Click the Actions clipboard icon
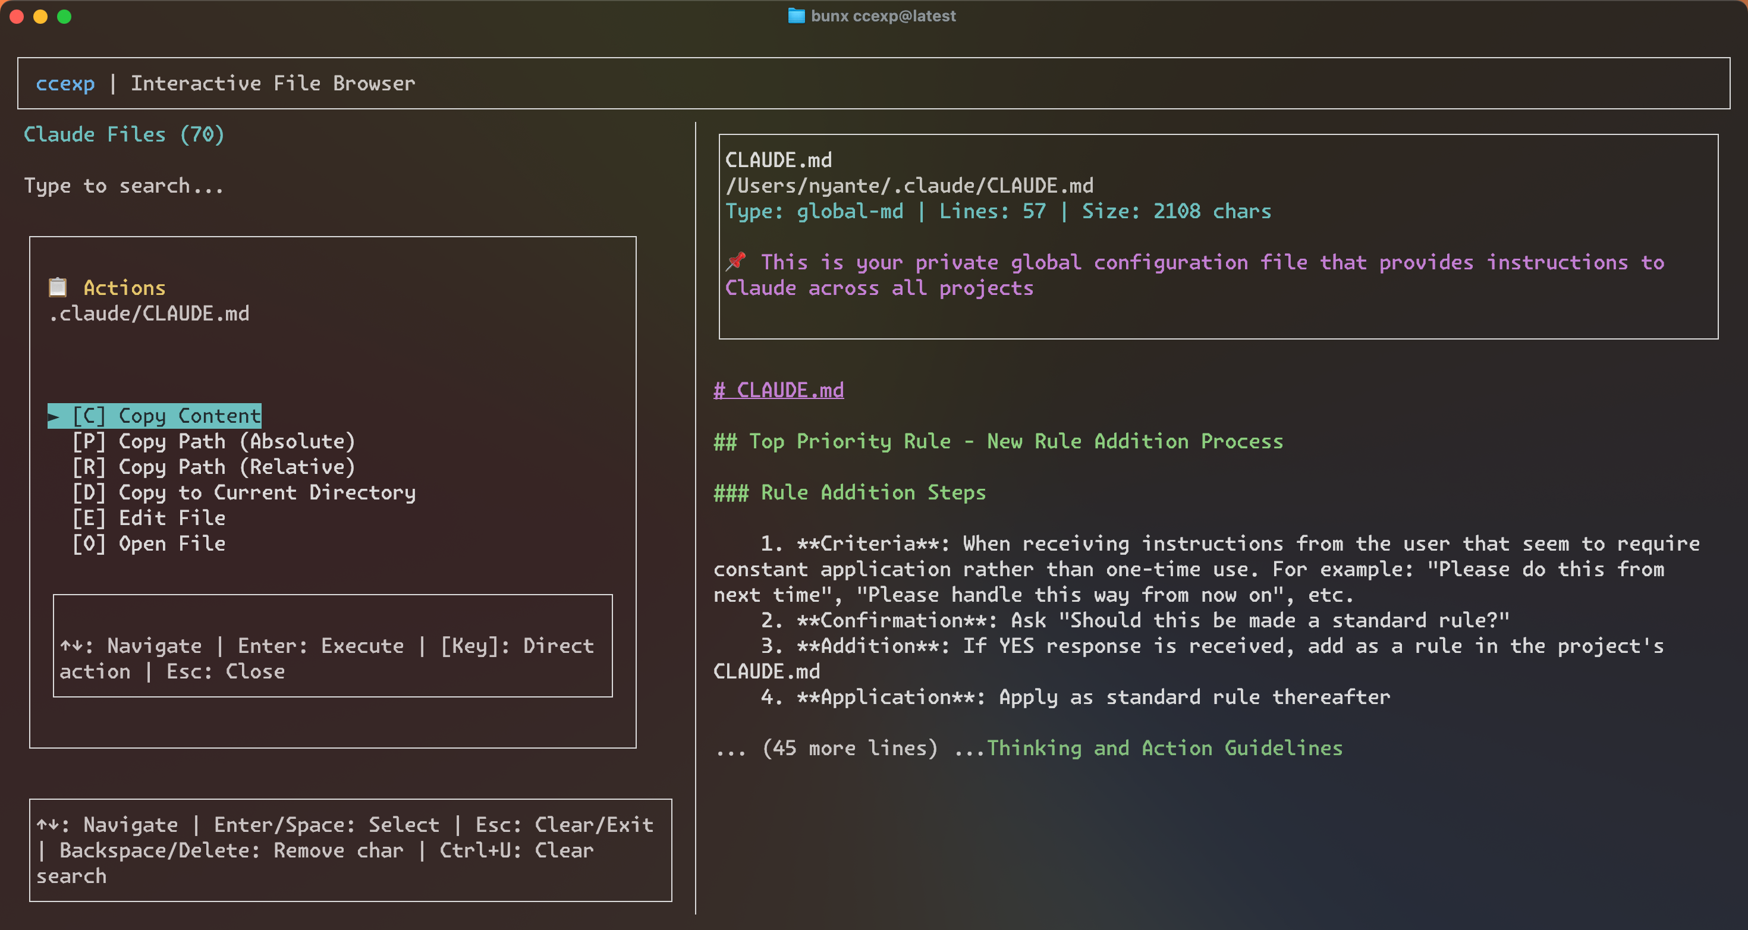Image resolution: width=1748 pixels, height=930 pixels. (x=58, y=287)
